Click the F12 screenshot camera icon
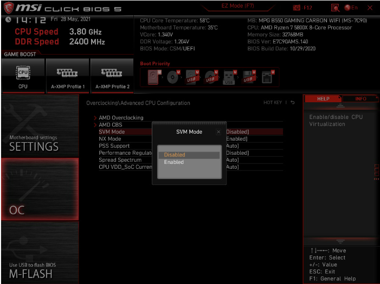Screen dimensions: 380x284 click(297, 8)
